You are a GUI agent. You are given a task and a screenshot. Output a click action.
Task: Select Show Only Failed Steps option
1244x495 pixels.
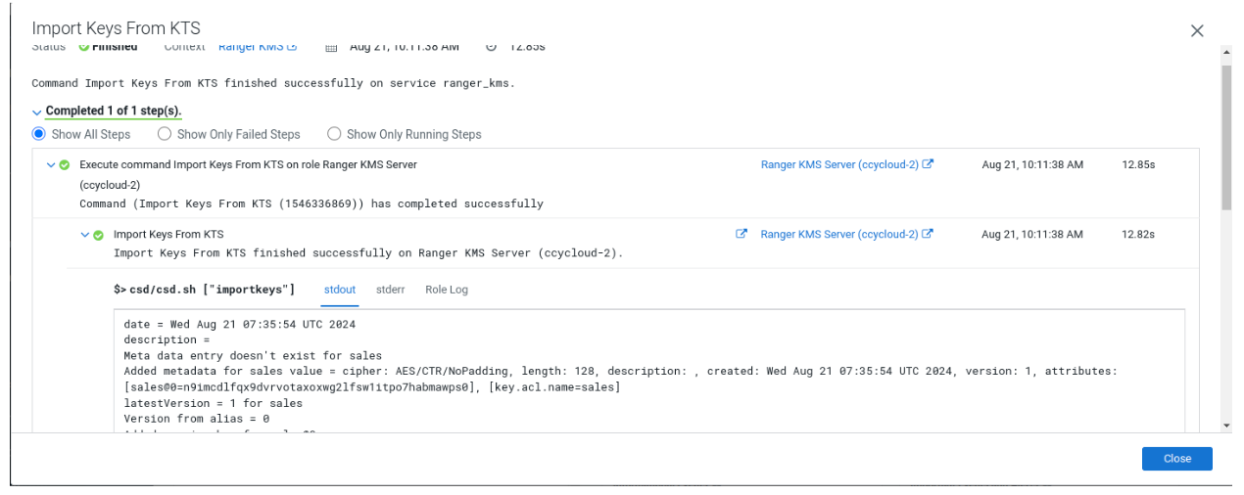[165, 134]
